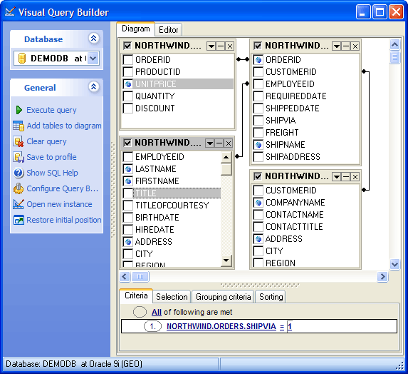Open the DEMODB database dropdown
This screenshot has height=374, width=408.
(93, 58)
